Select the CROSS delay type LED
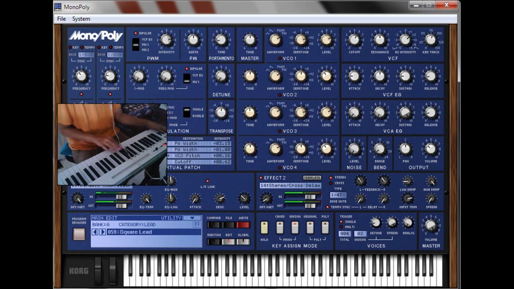The height and width of the screenshot is (289, 514). pos(331,183)
